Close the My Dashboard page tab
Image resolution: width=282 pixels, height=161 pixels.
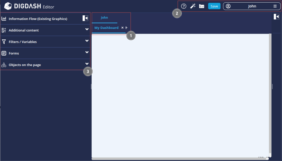click(x=123, y=28)
